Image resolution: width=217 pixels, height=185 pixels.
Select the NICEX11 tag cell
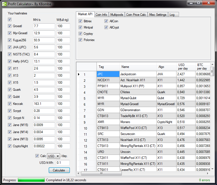coord(108,80)
